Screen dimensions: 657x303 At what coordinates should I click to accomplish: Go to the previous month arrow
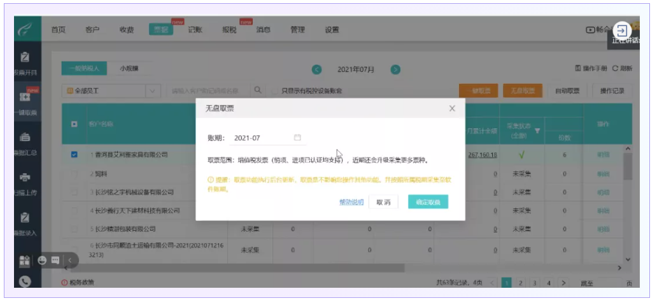click(316, 69)
